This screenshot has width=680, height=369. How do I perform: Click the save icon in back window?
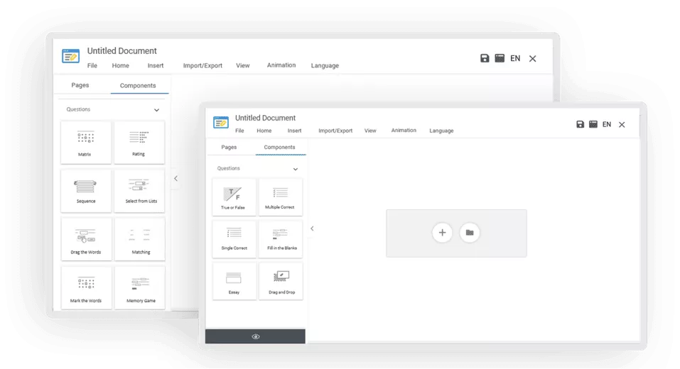point(485,58)
